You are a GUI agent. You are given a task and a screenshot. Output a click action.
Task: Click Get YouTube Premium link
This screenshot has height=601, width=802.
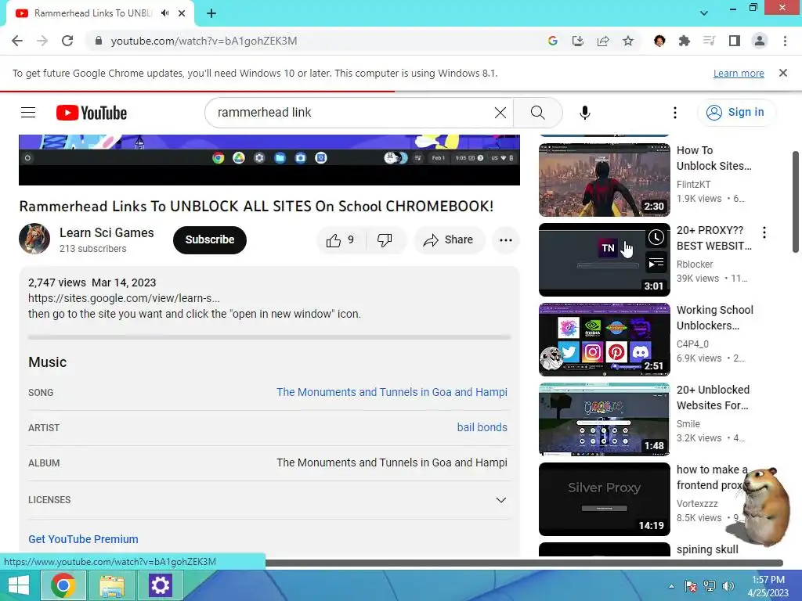pyautogui.click(x=83, y=539)
